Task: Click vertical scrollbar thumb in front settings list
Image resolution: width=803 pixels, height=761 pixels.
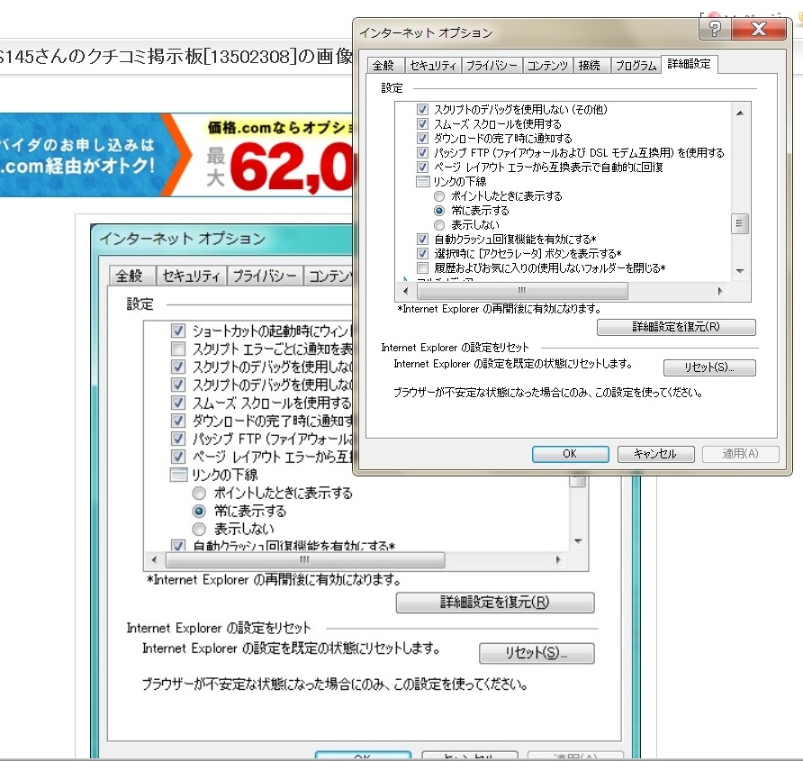Action: pos(740,223)
